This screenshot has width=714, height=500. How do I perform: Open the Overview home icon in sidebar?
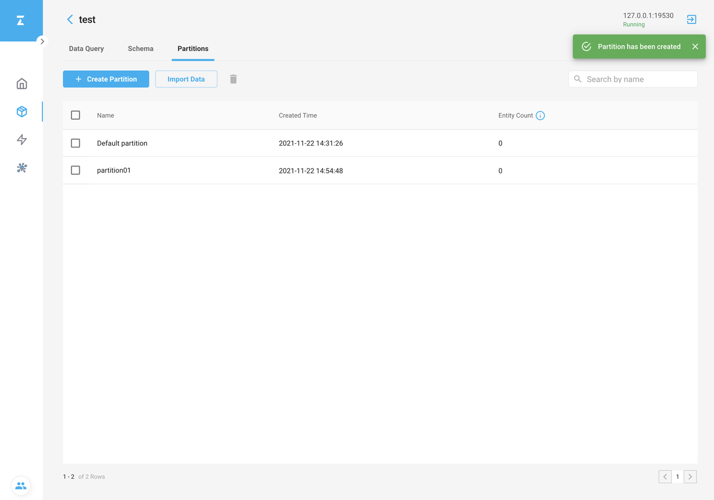pos(22,84)
